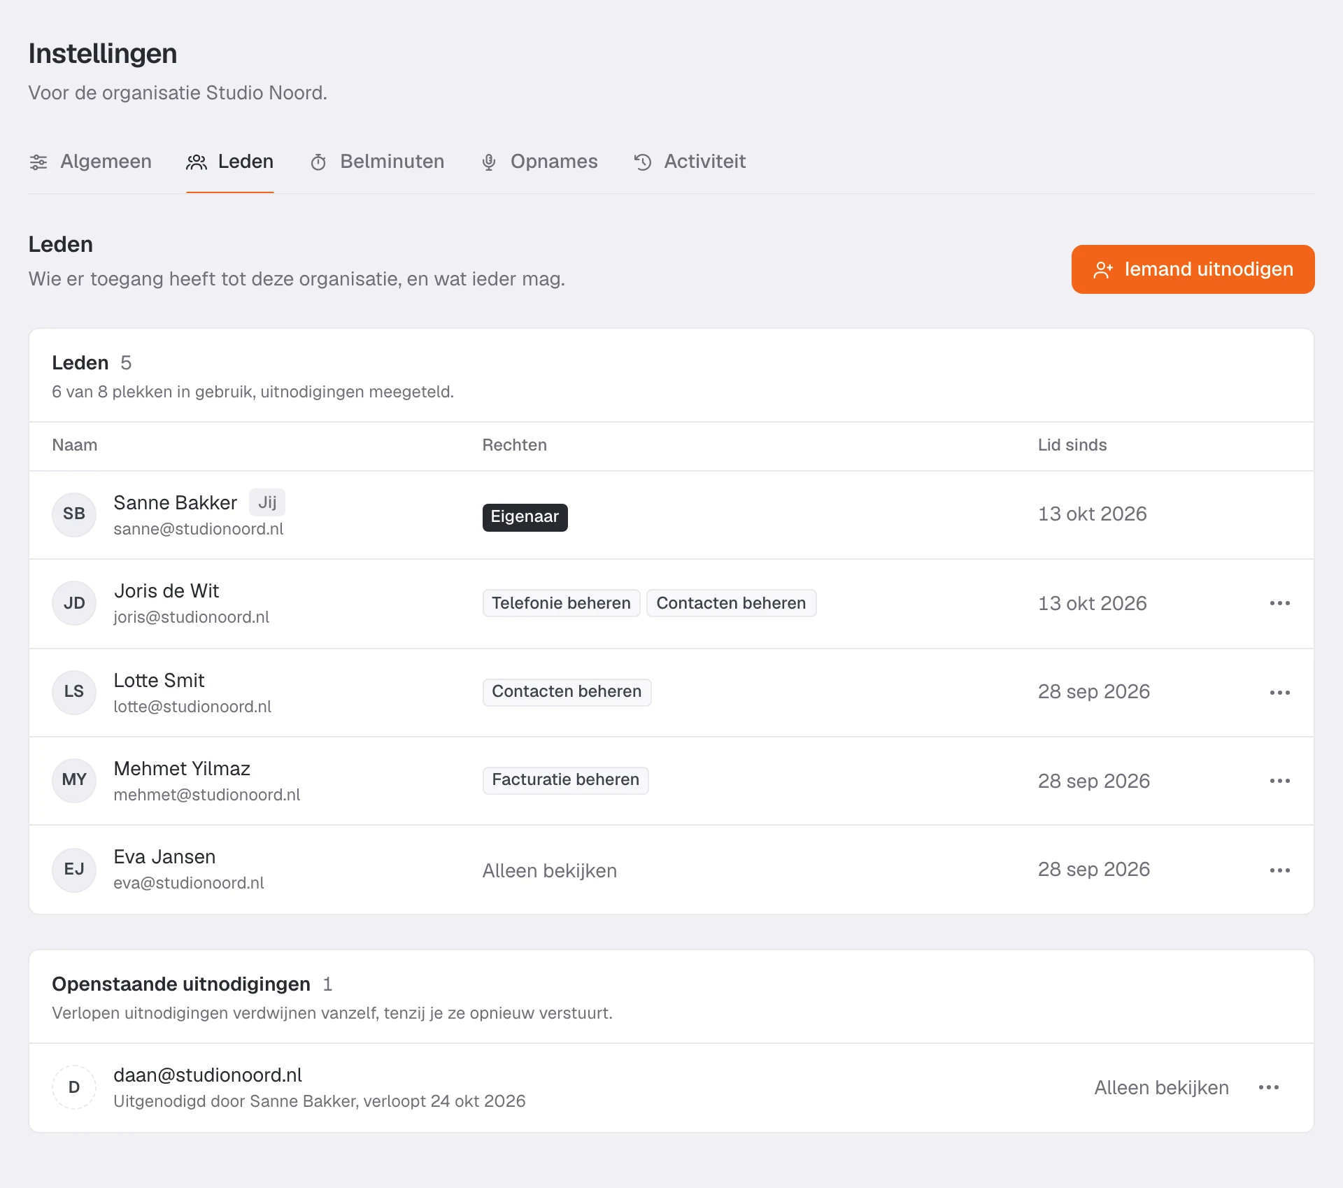Open the Activiteit tab

[690, 162]
